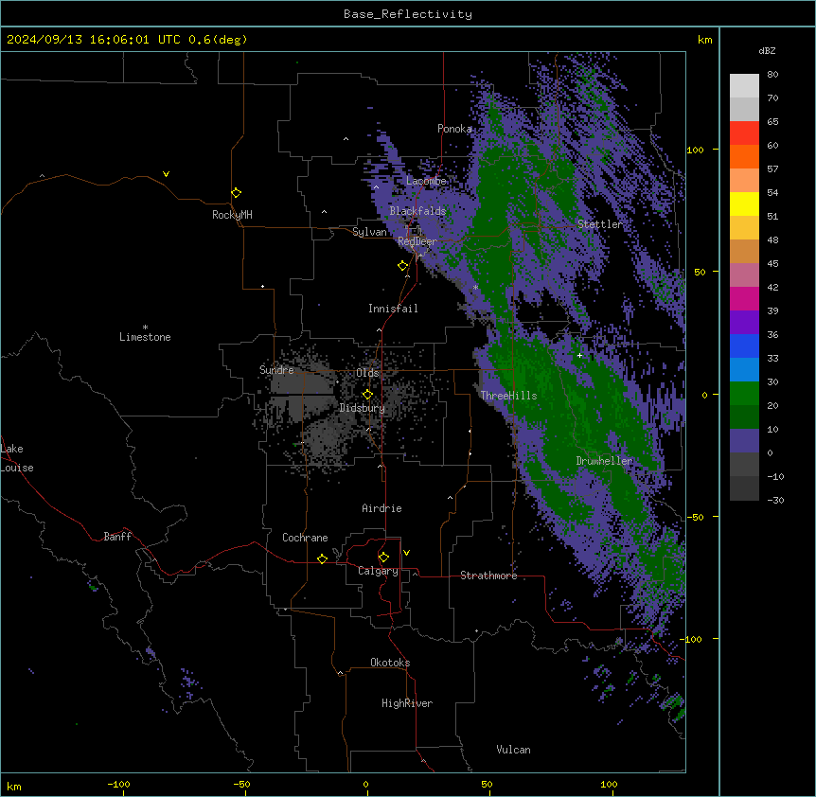
Task: Click the Okotoks city label
Action: pyautogui.click(x=390, y=663)
